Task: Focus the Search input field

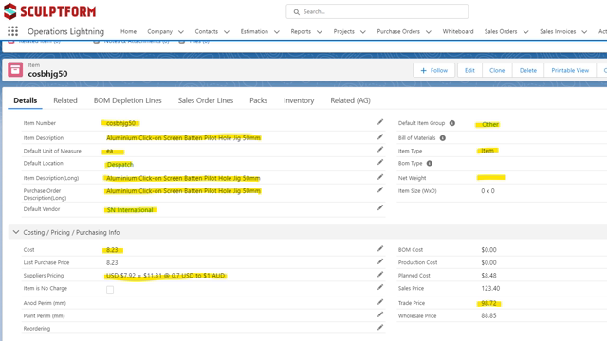Action: point(377,11)
